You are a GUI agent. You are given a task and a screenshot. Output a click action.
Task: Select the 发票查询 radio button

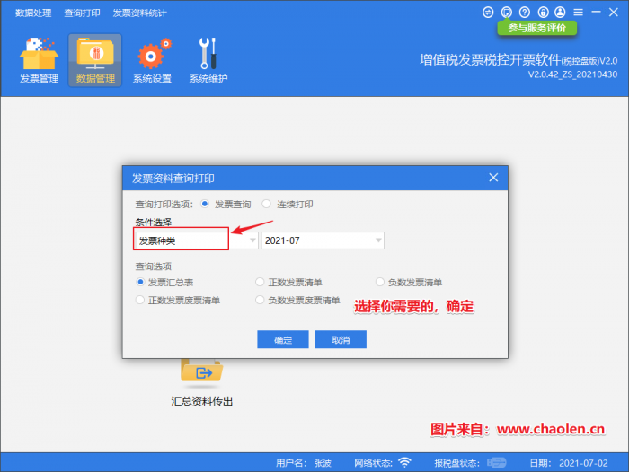point(207,204)
